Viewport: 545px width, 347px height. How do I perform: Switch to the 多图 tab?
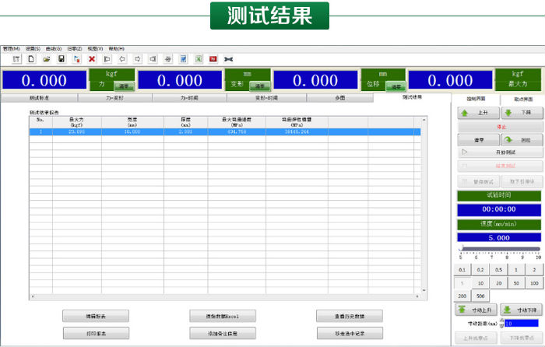[339, 98]
